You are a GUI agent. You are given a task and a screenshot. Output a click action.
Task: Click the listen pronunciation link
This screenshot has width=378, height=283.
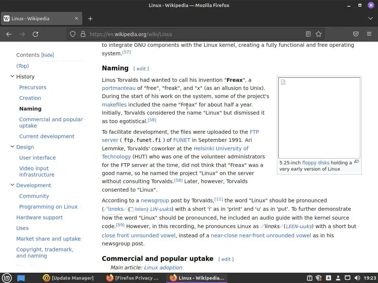(141, 209)
